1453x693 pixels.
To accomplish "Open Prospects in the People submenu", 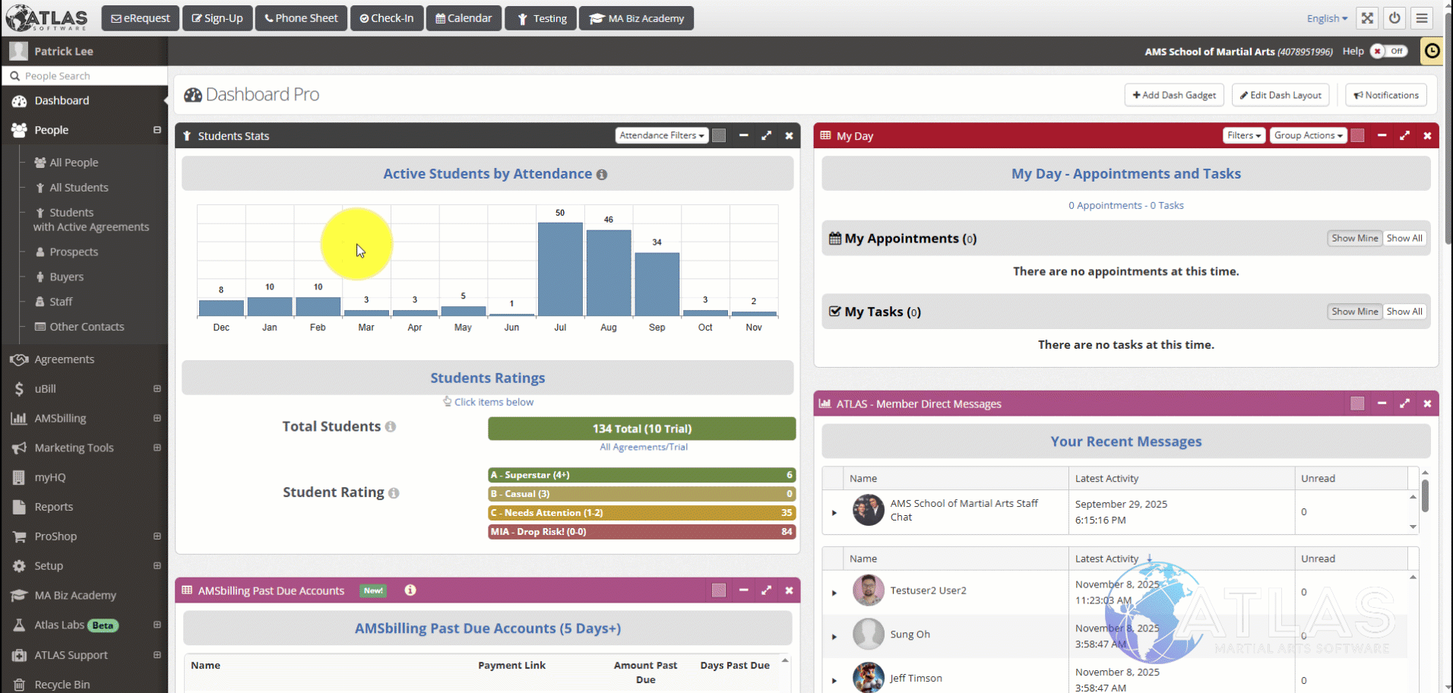I will click(x=74, y=252).
